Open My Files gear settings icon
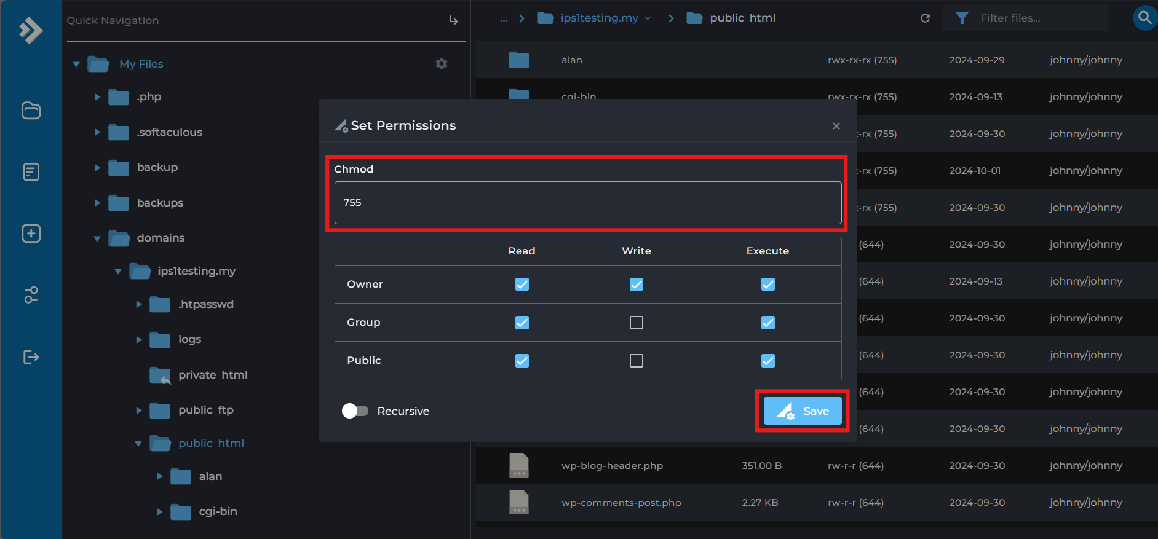The image size is (1158, 539). pyautogui.click(x=441, y=64)
